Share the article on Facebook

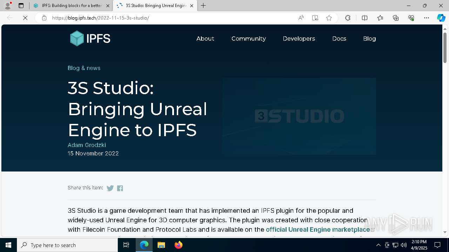120,188
